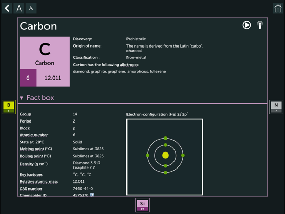
Task: Click the 'Origin of name:' label
Action: pyautogui.click(x=87, y=46)
